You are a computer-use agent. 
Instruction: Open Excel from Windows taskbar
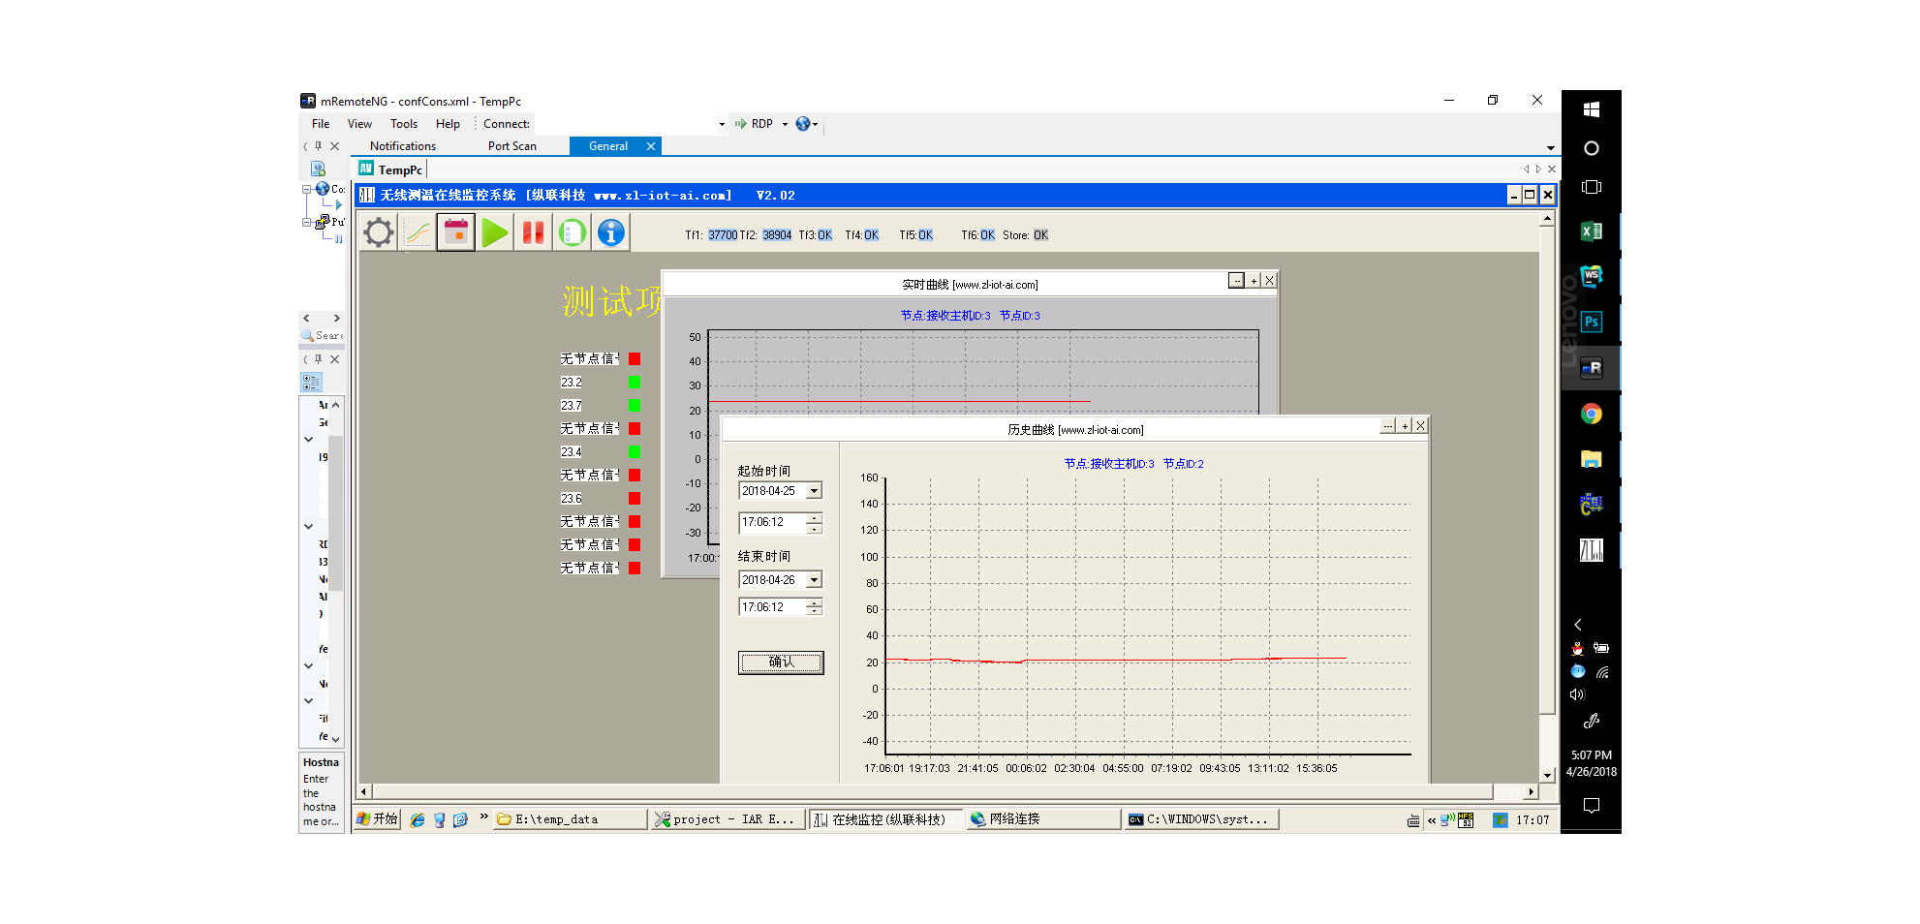[x=1591, y=231]
